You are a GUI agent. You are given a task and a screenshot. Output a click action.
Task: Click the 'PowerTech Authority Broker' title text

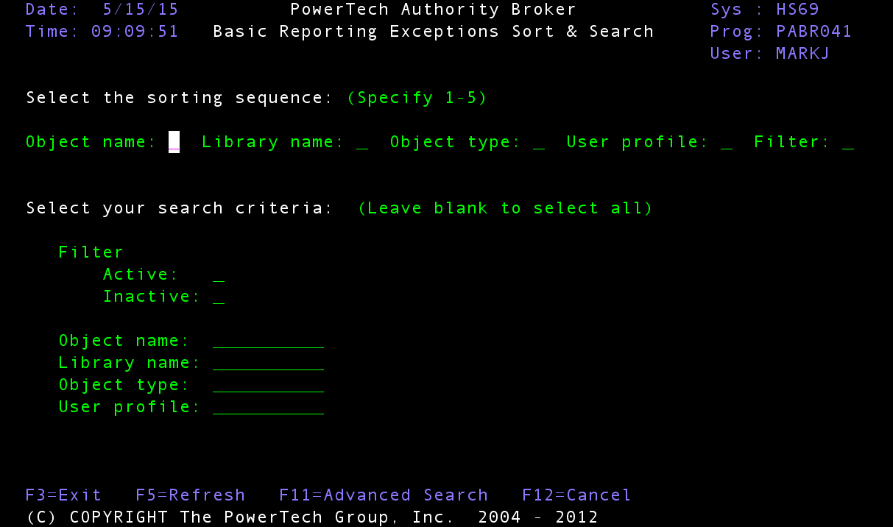tap(433, 10)
